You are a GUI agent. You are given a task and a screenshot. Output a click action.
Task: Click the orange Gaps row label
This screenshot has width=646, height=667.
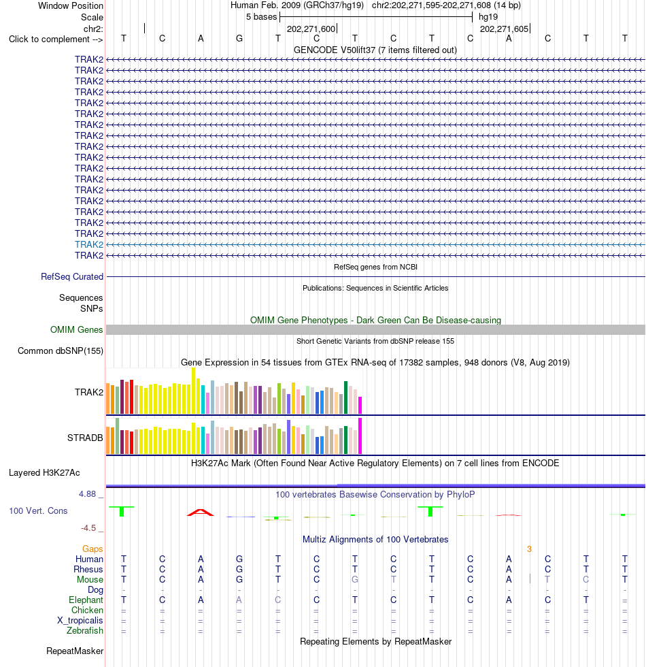(92, 549)
